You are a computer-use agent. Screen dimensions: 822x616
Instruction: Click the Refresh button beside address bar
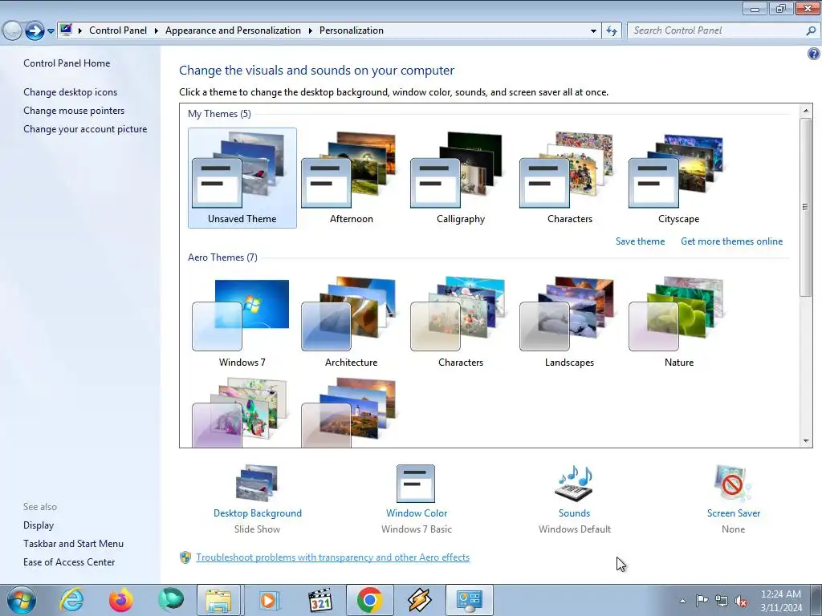point(611,30)
